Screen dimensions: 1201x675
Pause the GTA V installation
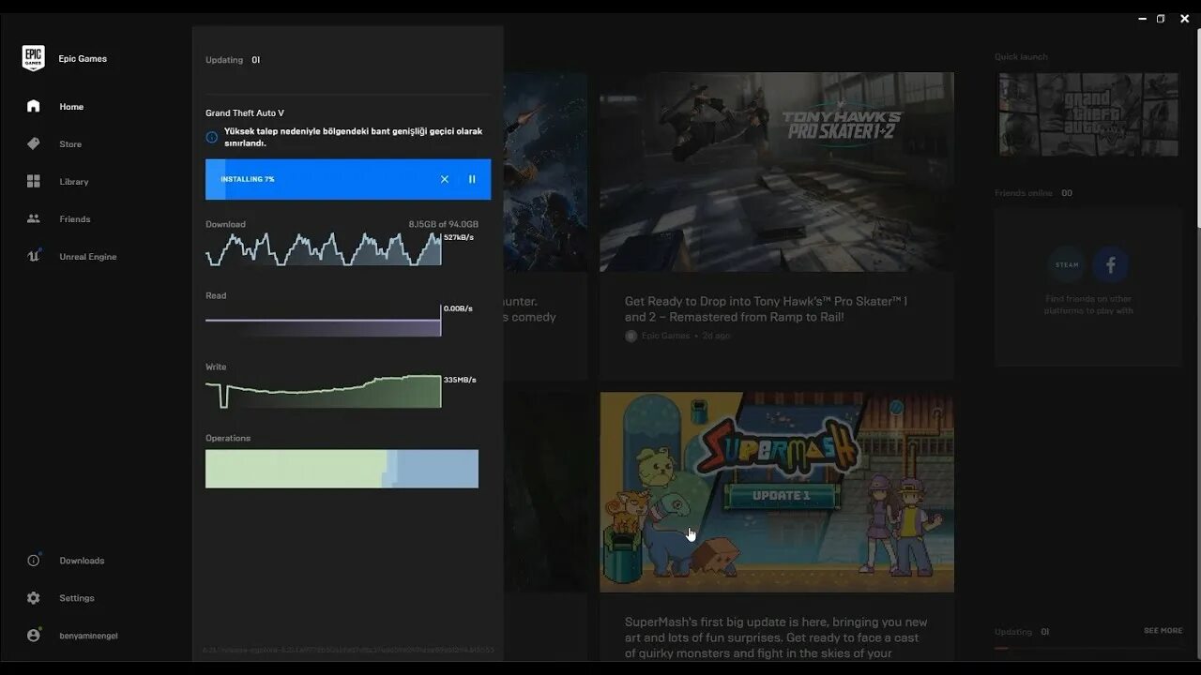tap(472, 179)
